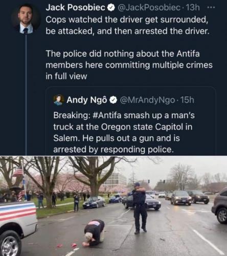Click the 13h tweet timestamp

192,8
